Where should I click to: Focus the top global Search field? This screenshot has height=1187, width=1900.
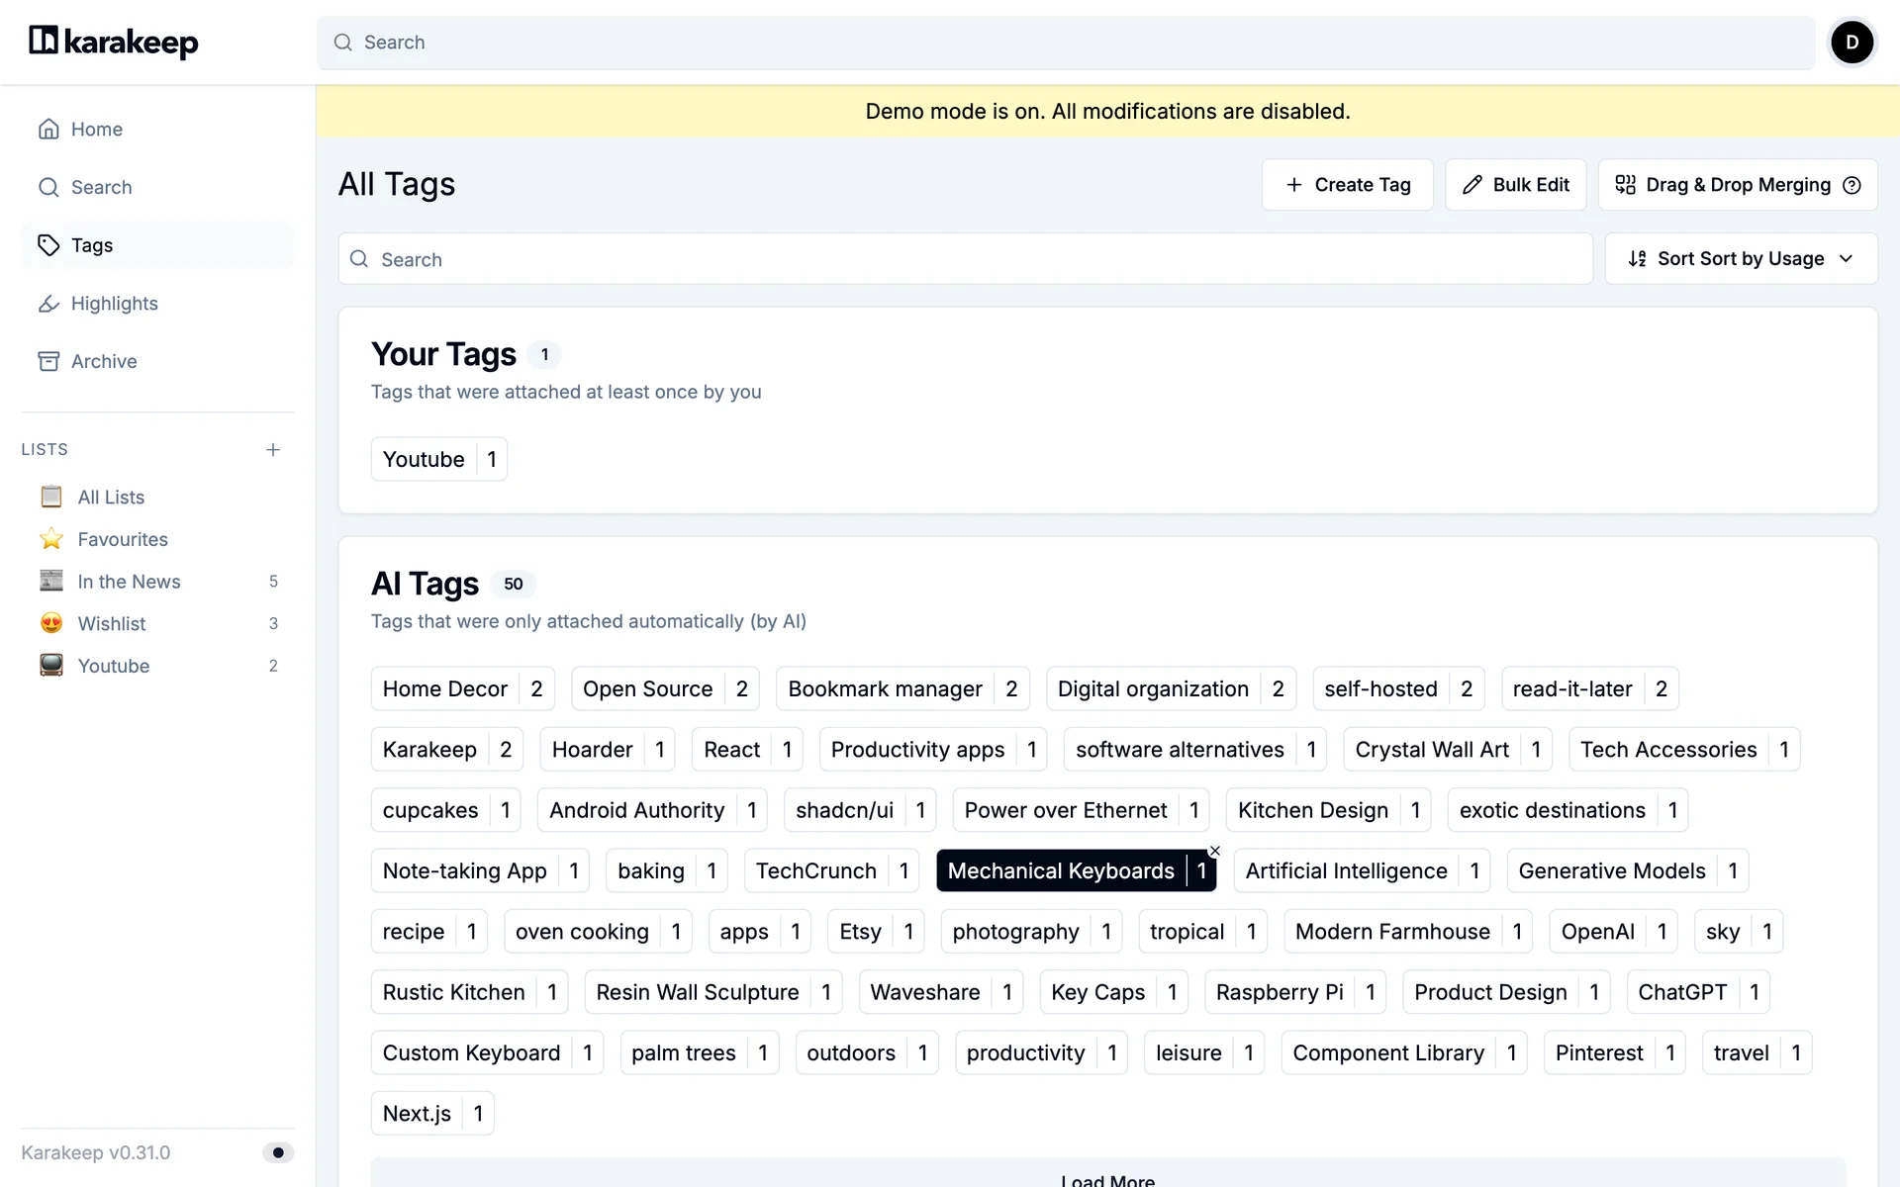[1066, 43]
